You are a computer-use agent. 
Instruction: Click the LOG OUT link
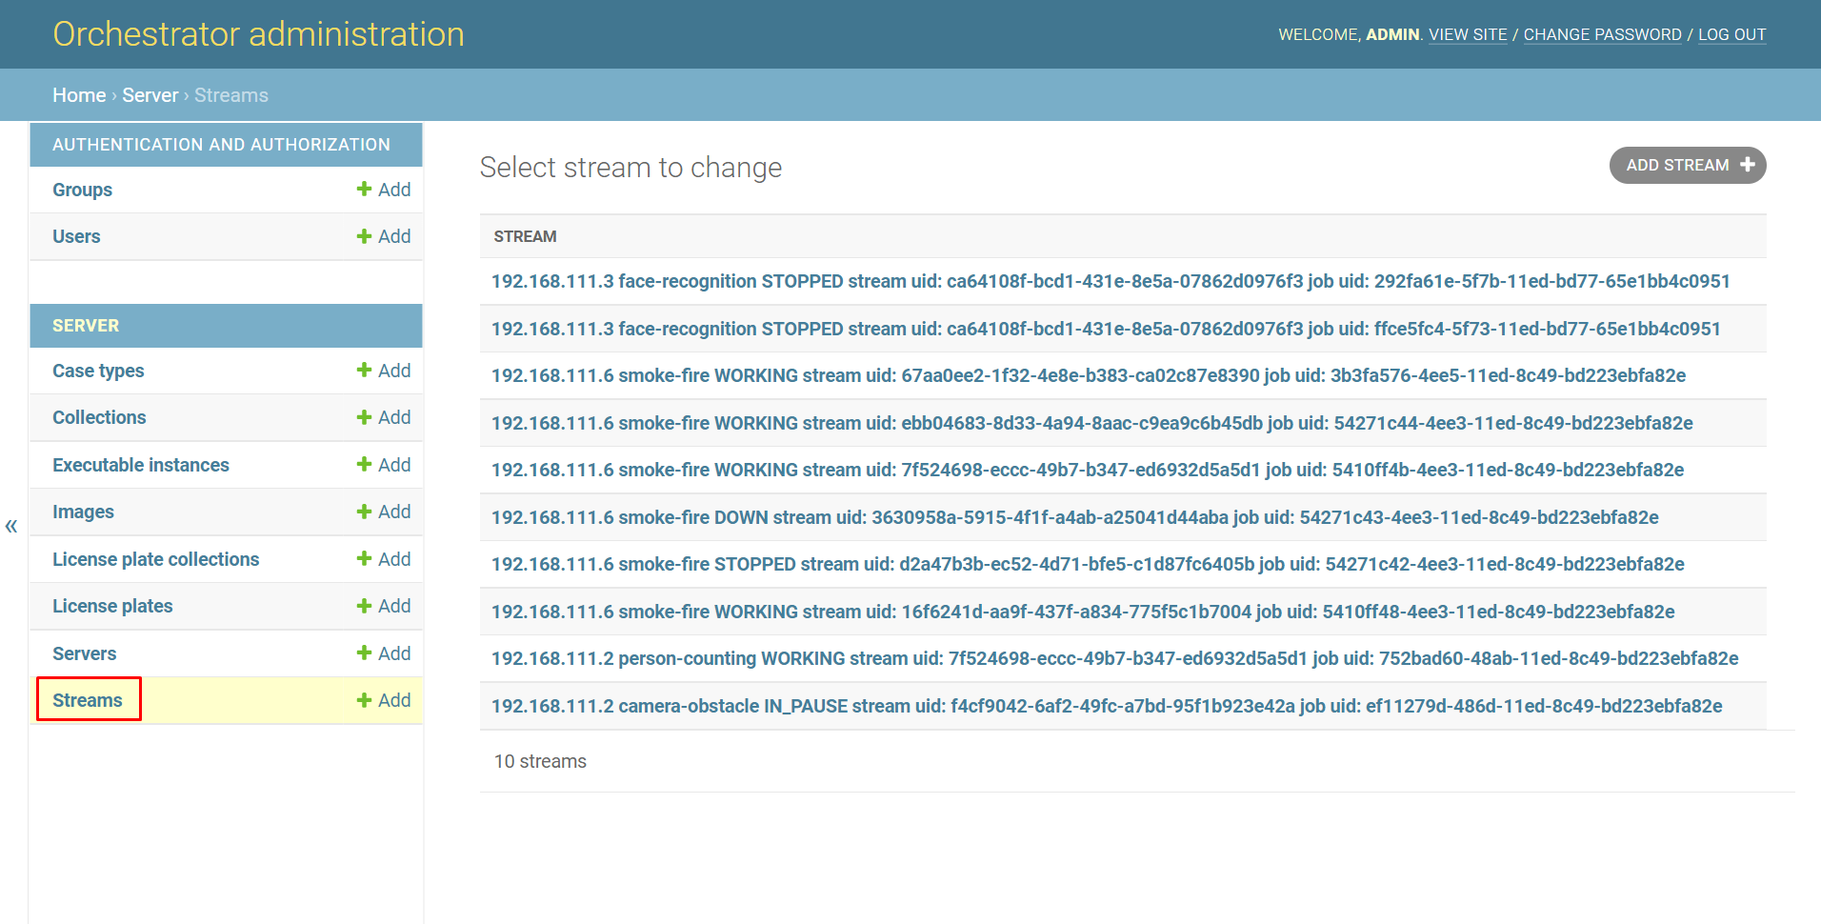1731,34
